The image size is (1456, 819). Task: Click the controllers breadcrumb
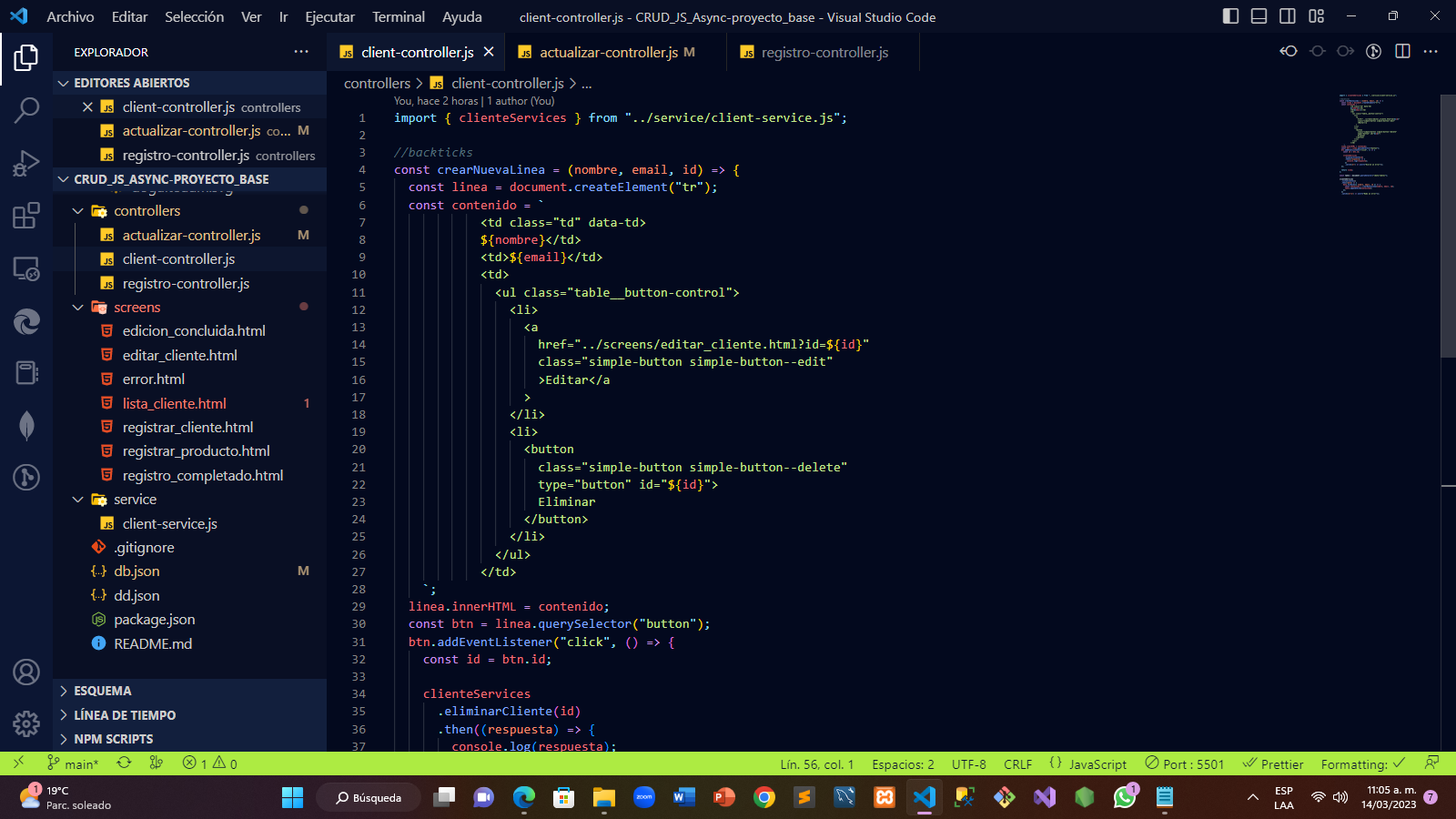377,84
